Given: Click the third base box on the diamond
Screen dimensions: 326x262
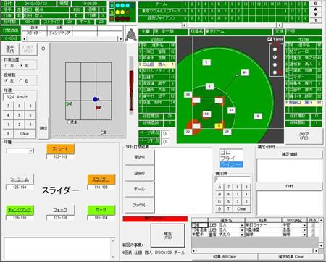Looking at the screenshot, I should (x=196, y=100).
